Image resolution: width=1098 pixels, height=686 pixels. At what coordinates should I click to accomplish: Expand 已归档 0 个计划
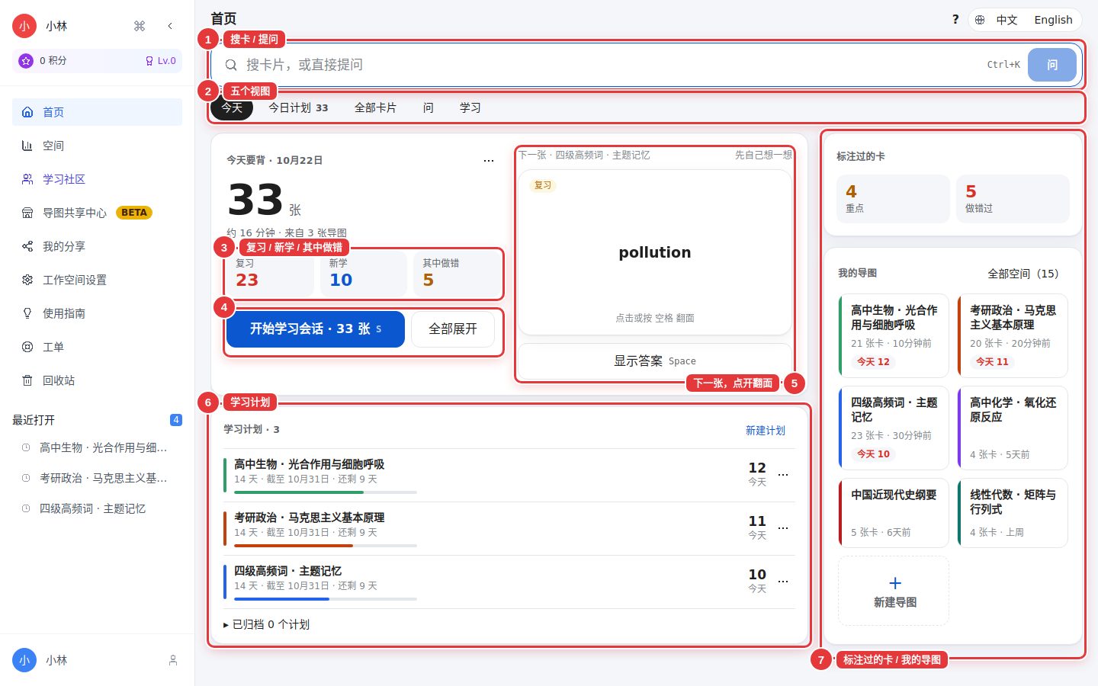click(266, 624)
